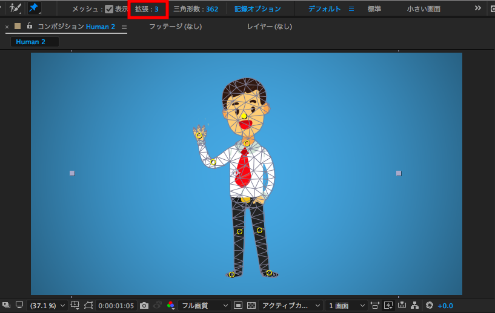The width and height of the screenshot is (495, 313).
Task: Switch to レイヤー (なし) tab
Action: [x=269, y=27]
